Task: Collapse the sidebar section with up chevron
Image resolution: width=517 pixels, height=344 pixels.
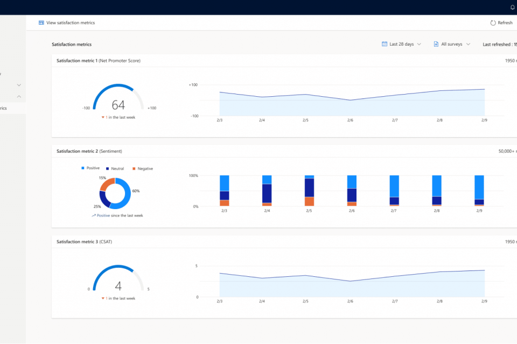Action: (19, 97)
